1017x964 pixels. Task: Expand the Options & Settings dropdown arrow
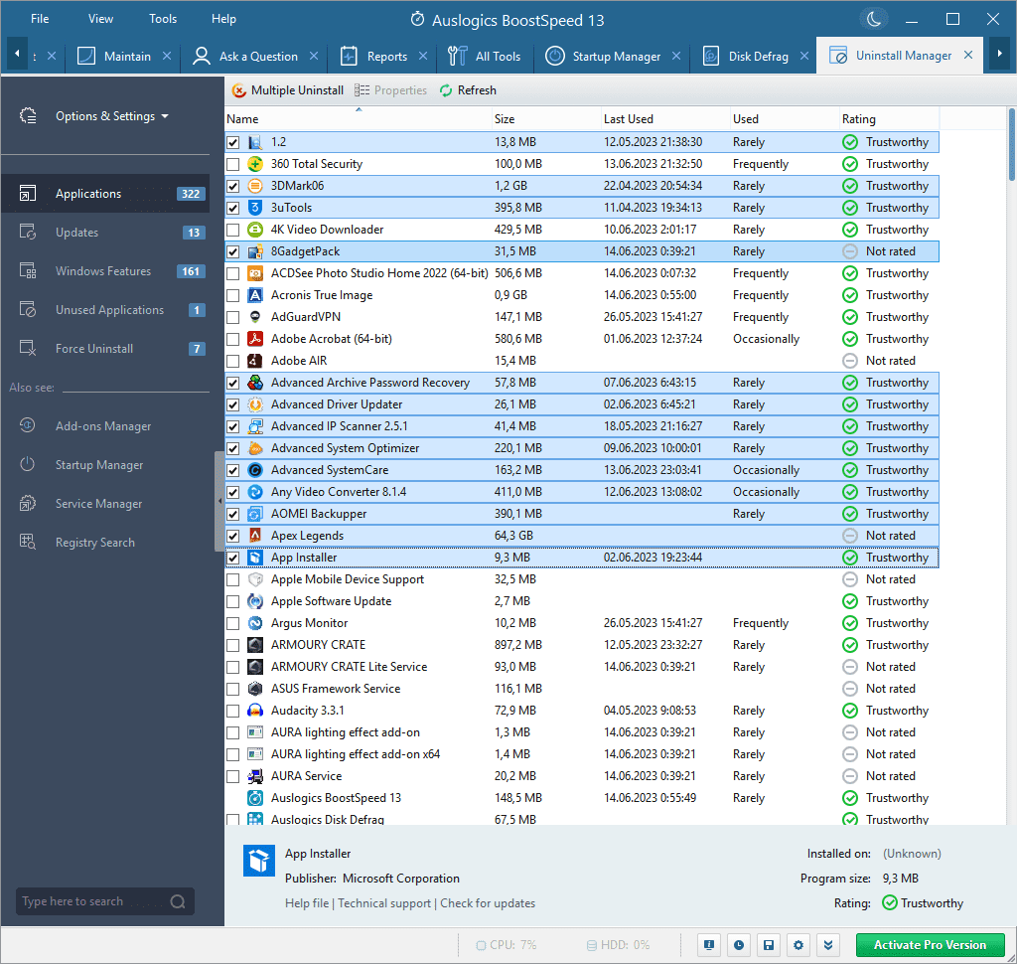pyautogui.click(x=165, y=116)
